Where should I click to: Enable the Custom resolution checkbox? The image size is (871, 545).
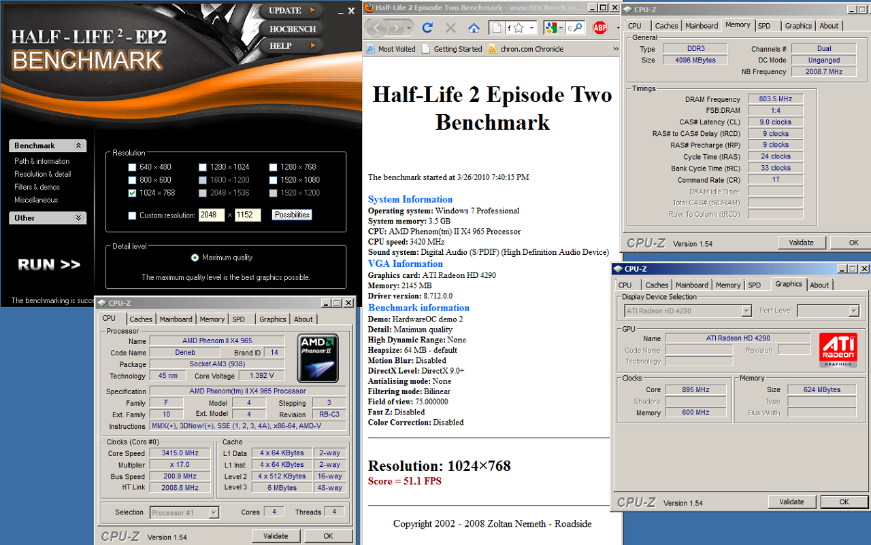pos(133,216)
